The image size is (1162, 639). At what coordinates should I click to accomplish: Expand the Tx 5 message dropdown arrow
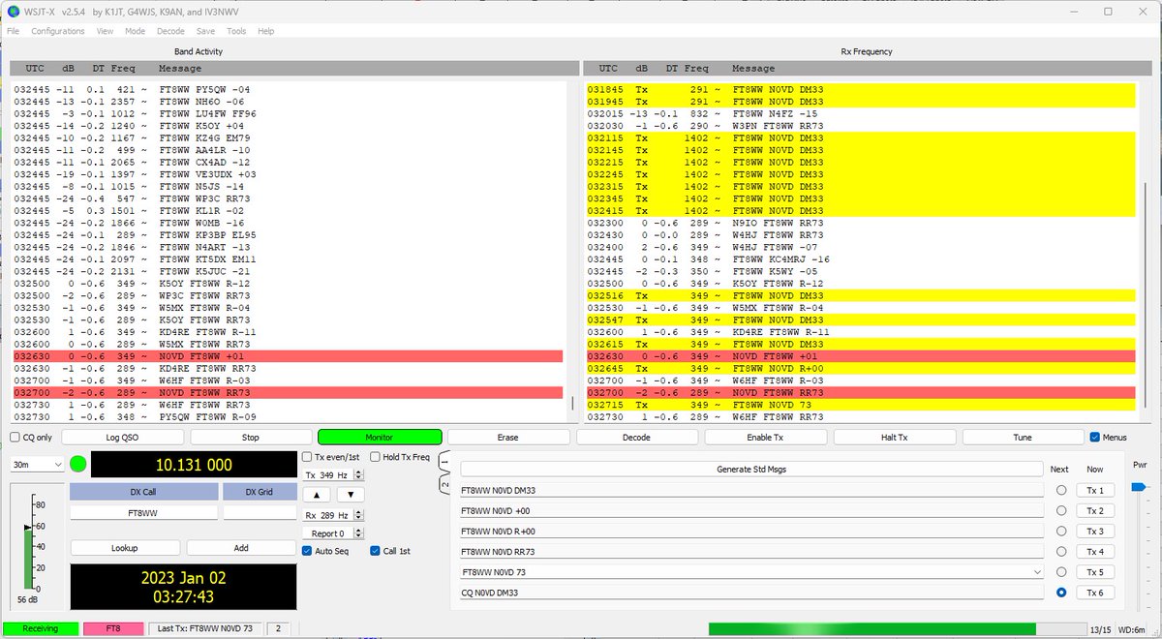tap(1037, 572)
